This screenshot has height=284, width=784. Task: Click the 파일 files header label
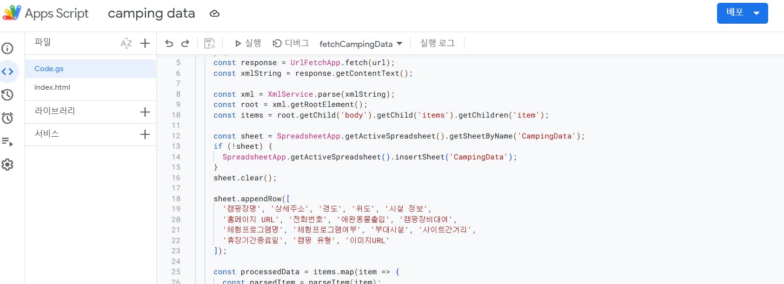43,42
